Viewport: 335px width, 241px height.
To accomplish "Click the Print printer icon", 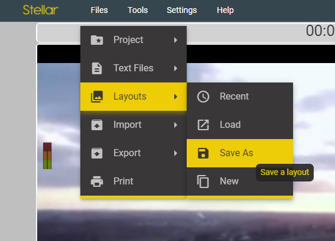I will [x=97, y=181].
